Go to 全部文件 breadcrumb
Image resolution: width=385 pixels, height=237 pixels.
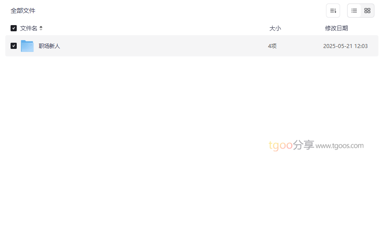tap(23, 11)
